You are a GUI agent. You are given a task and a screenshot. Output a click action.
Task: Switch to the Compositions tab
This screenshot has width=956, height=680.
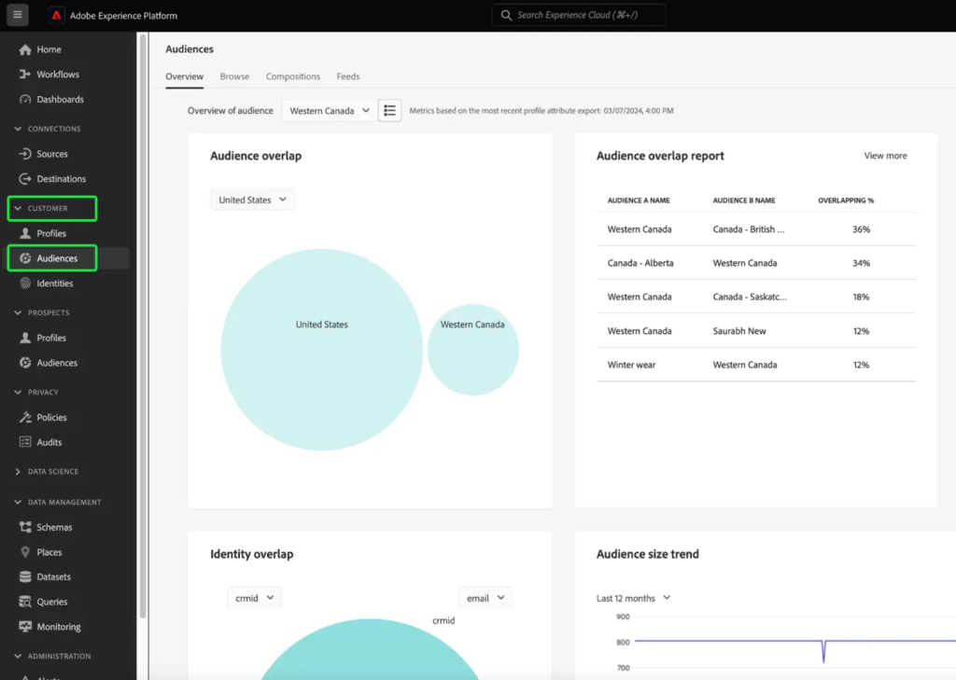pos(292,76)
